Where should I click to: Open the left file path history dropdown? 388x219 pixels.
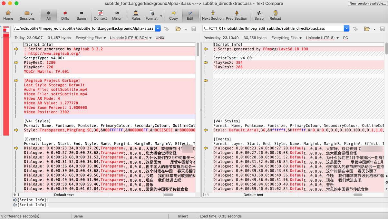[158, 28]
